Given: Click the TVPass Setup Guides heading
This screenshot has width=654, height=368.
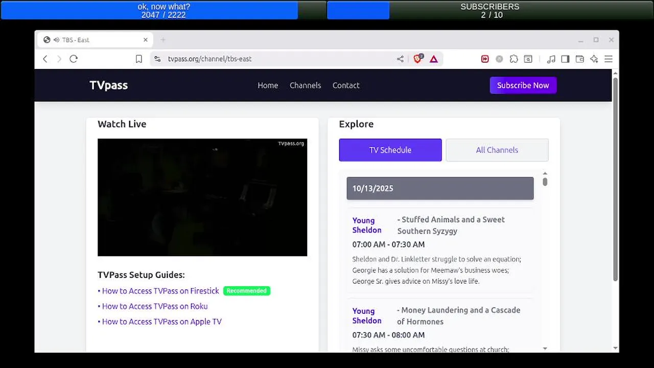Looking at the screenshot, I should click(x=141, y=275).
